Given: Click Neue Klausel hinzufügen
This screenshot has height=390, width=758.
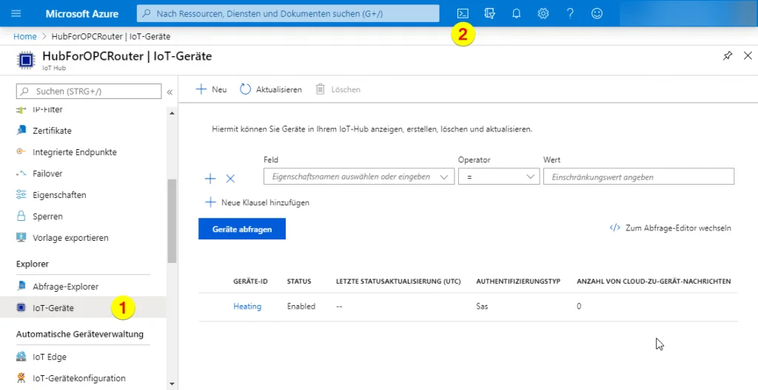Looking at the screenshot, I should [265, 202].
